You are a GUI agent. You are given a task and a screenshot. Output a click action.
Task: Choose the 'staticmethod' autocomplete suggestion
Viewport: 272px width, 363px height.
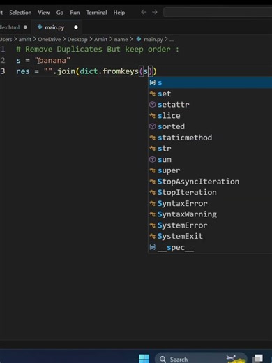tap(210, 138)
